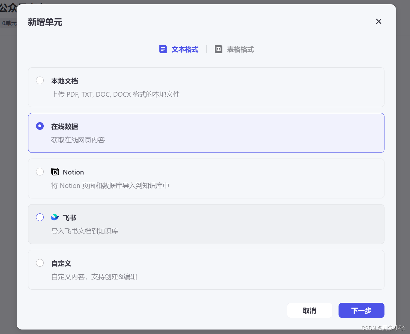Viewport: 410px width, 334px height.
Task: Click description 将 Notion 页面和数据库导入到知识库中
Action: coord(110,186)
